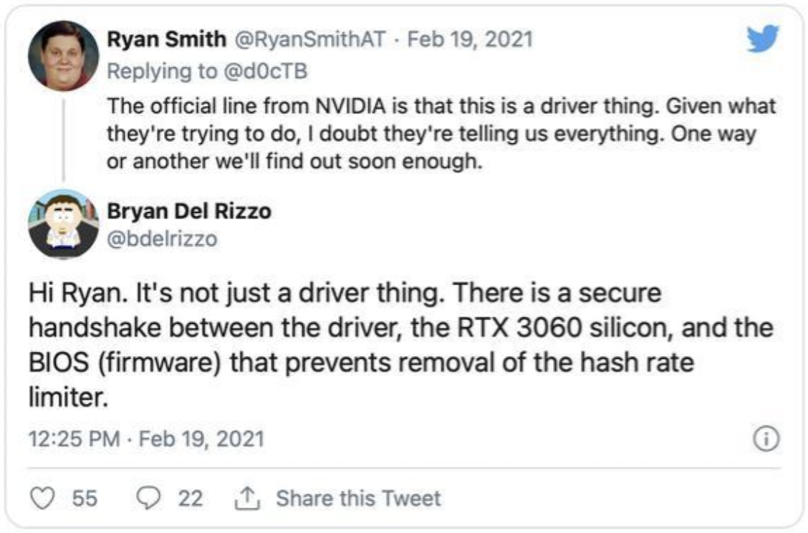The height and width of the screenshot is (533, 808).
Task: Click the Bryan Del Rizzo display name
Action: click(x=189, y=211)
